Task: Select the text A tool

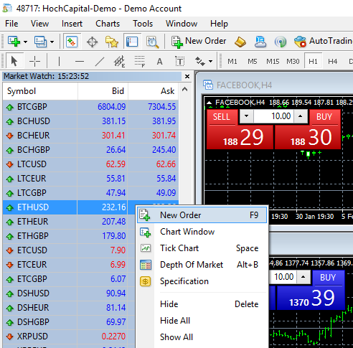Action: coord(159,62)
